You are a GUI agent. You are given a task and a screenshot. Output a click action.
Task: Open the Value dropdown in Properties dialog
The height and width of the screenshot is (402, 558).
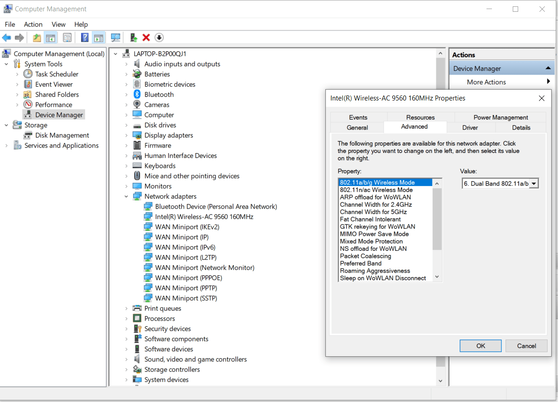tap(534, 183)
